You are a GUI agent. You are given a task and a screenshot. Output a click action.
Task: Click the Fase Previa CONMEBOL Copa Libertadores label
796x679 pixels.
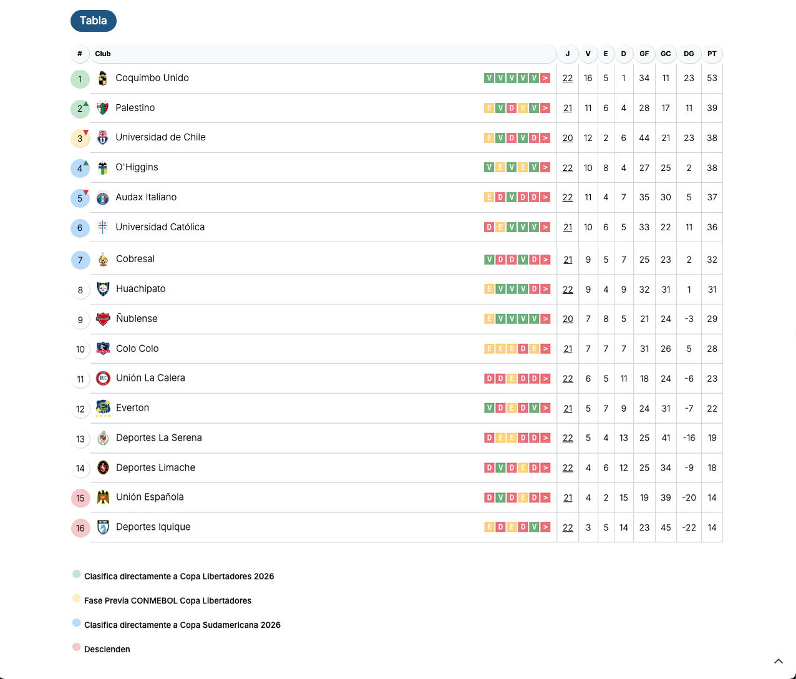pos(168,600)
